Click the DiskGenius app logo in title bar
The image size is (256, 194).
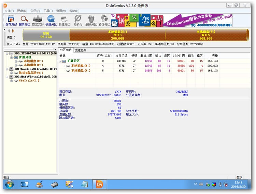click(x=5, y=5)
